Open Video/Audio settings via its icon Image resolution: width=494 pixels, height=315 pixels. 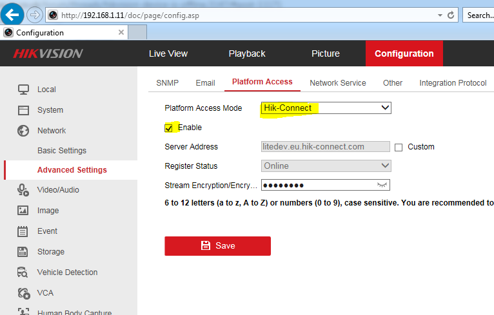[23, 189]
